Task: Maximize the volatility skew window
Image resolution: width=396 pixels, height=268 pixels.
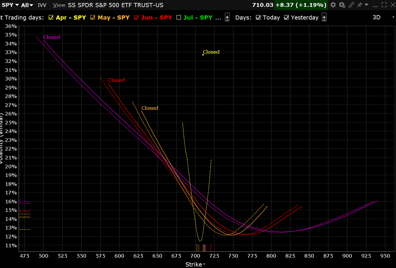Action: (384, 5)
